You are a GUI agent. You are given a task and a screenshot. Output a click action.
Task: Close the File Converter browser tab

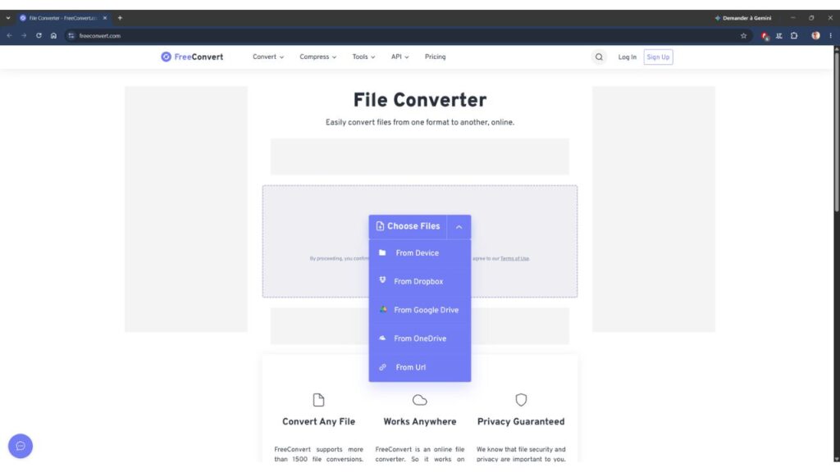click(x=105, y=18)
